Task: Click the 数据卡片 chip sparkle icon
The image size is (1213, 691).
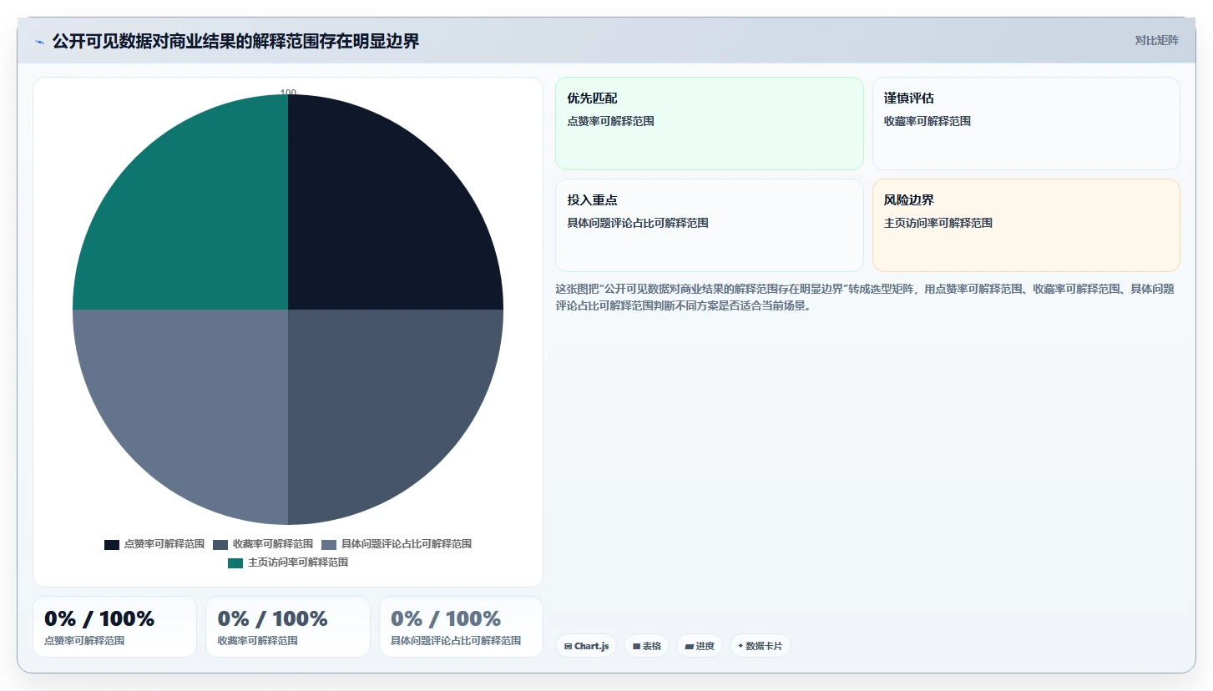Action: pos(740,646)
